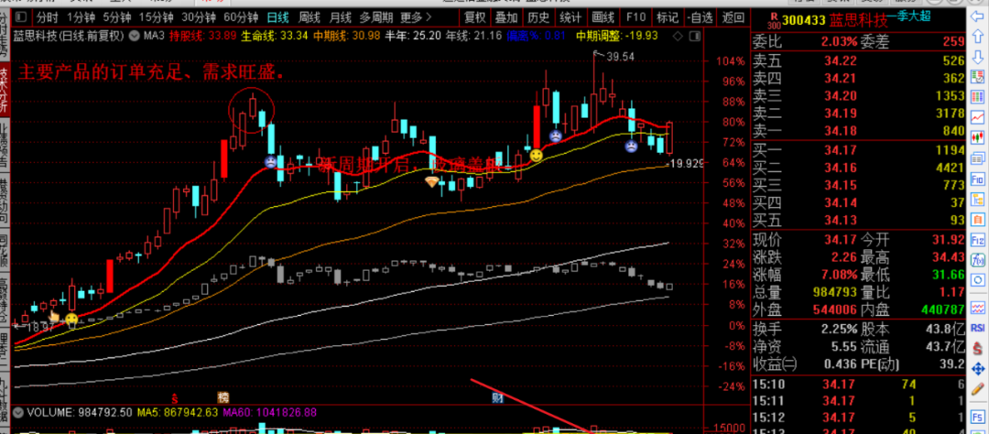Image resolution: width=989 pixels, height=434 pixels.
Task: Click the smiley face marker near 18.37
Action: tap(72, 320)
